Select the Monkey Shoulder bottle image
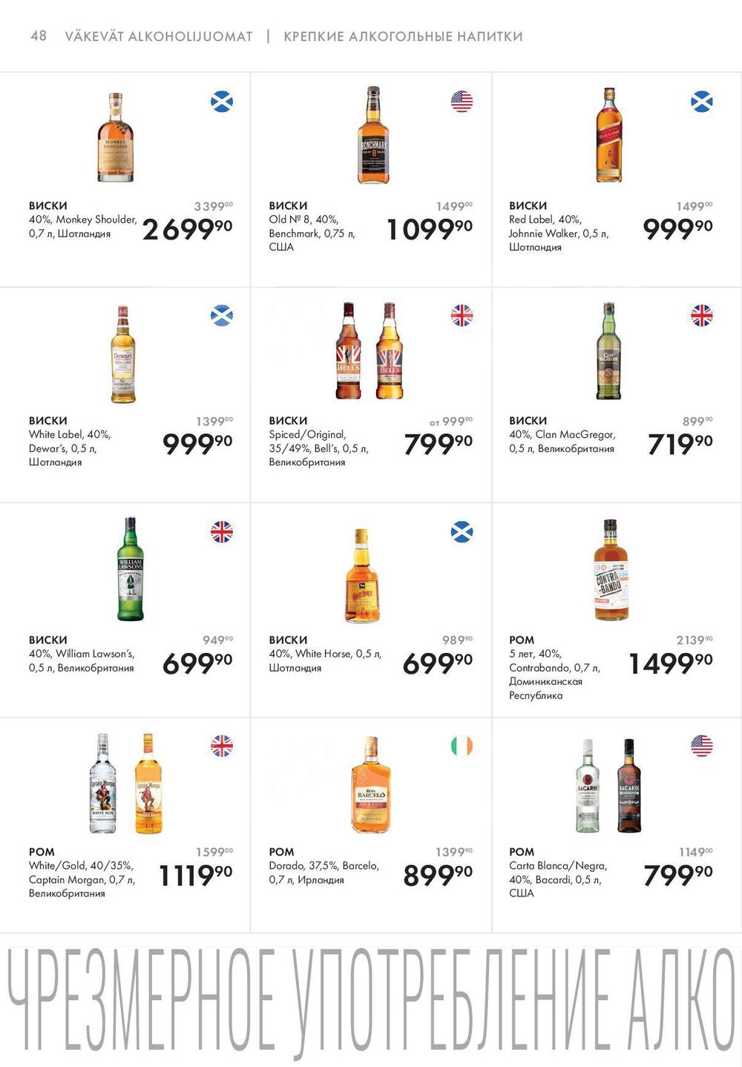 click(x=116, y=138)
